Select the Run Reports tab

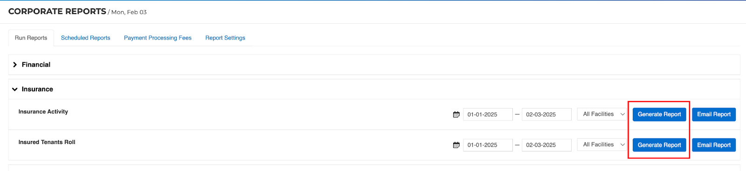[x=31, y=38]
